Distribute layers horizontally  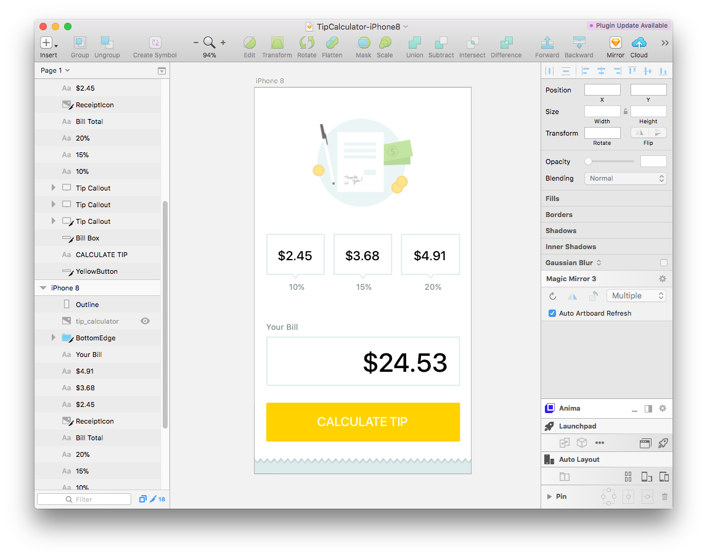tap(550, 71)
